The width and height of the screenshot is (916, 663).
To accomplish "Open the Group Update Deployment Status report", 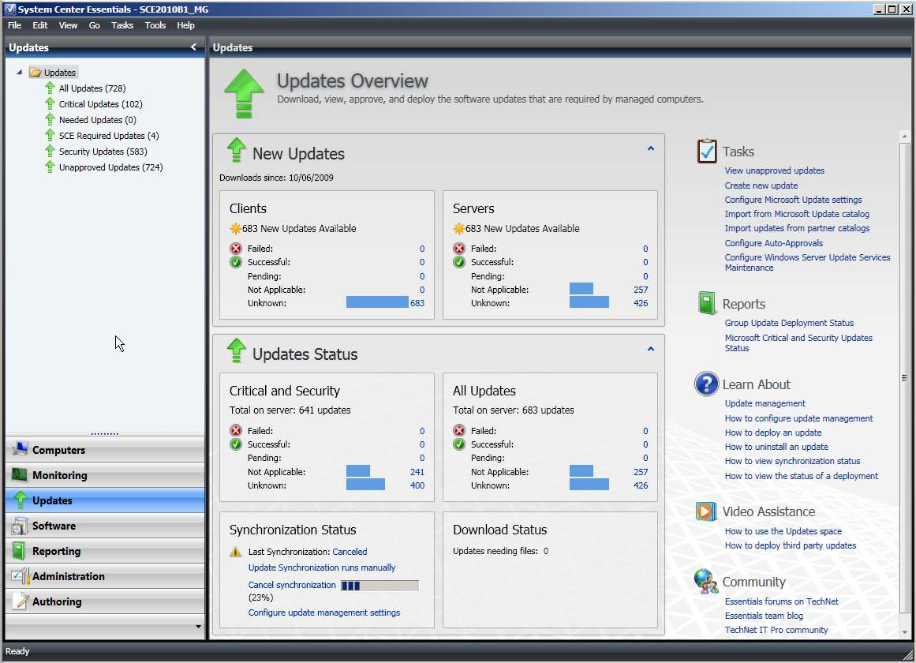I will (x=789, y=323).
